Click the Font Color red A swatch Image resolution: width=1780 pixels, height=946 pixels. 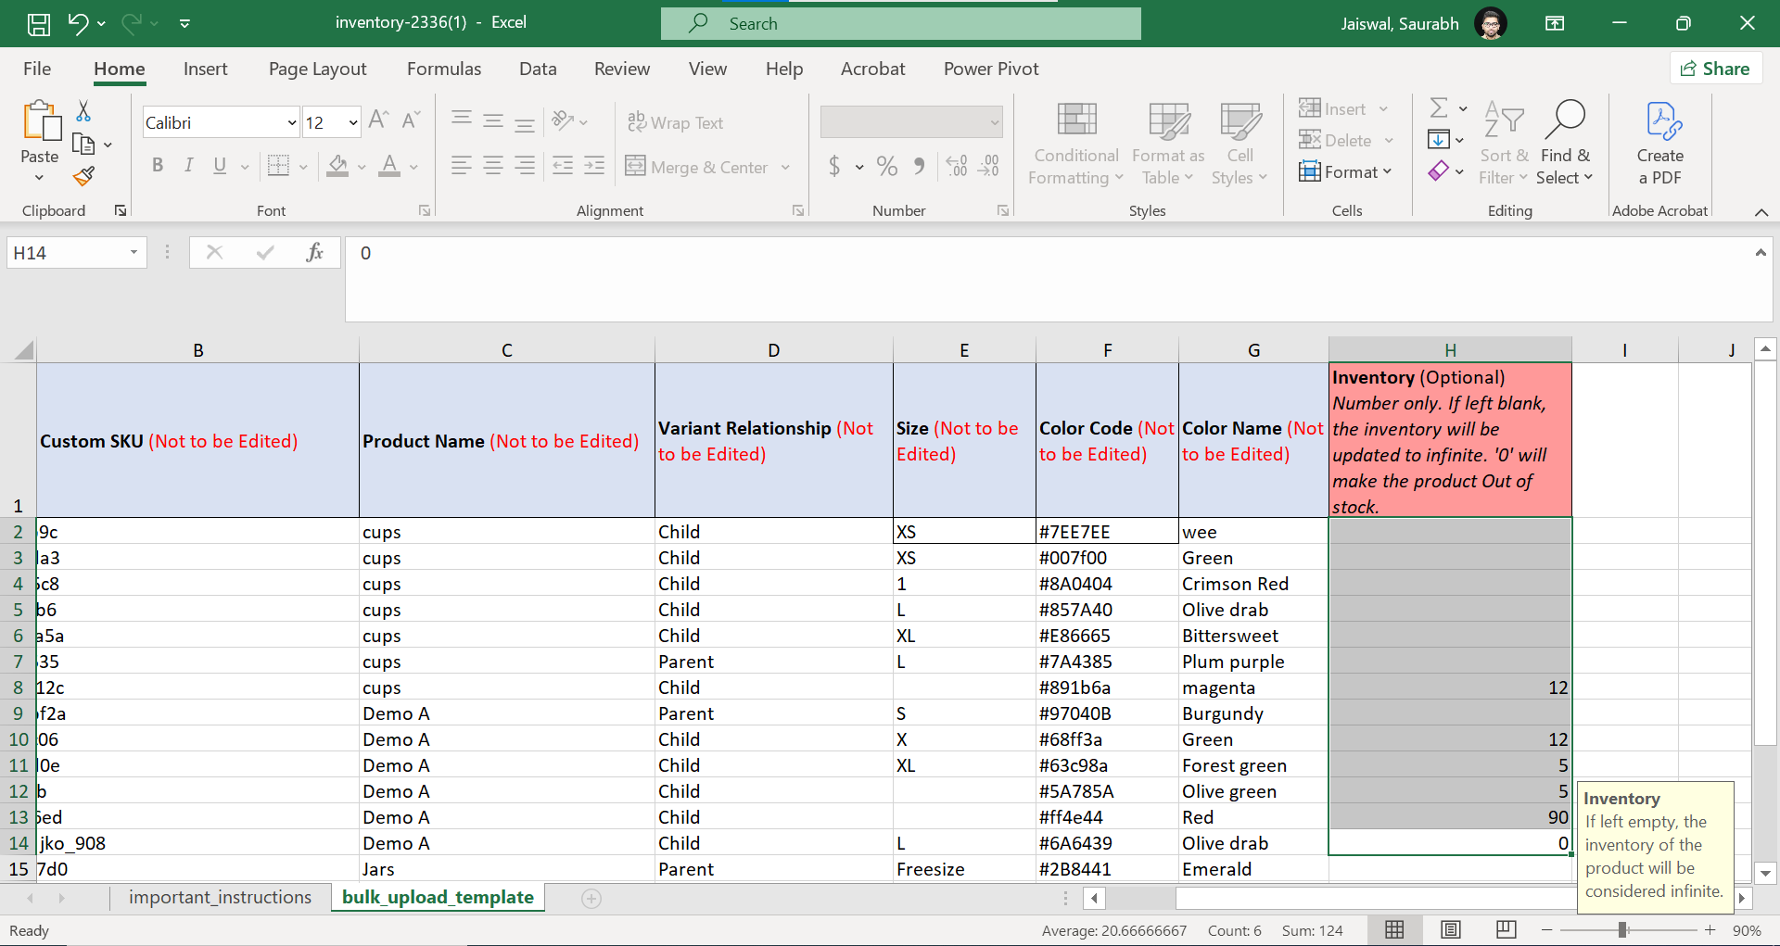tap(390, 166)
